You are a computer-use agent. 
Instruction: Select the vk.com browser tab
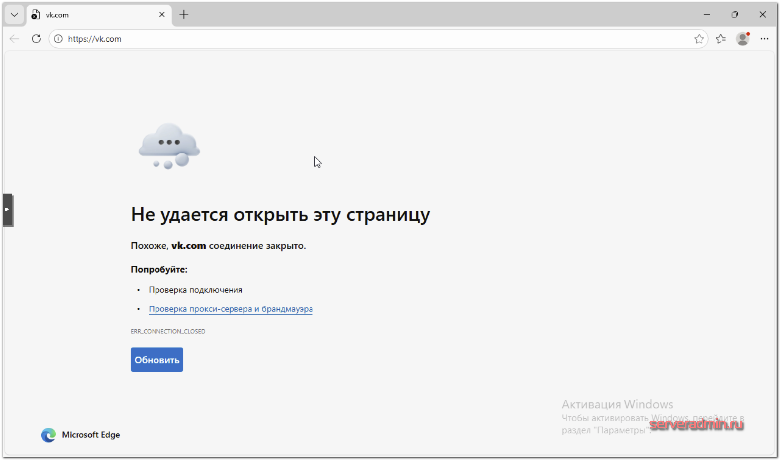coord(94,15)
